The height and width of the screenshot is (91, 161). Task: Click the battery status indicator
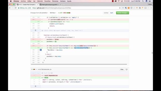tap(127, 1)
